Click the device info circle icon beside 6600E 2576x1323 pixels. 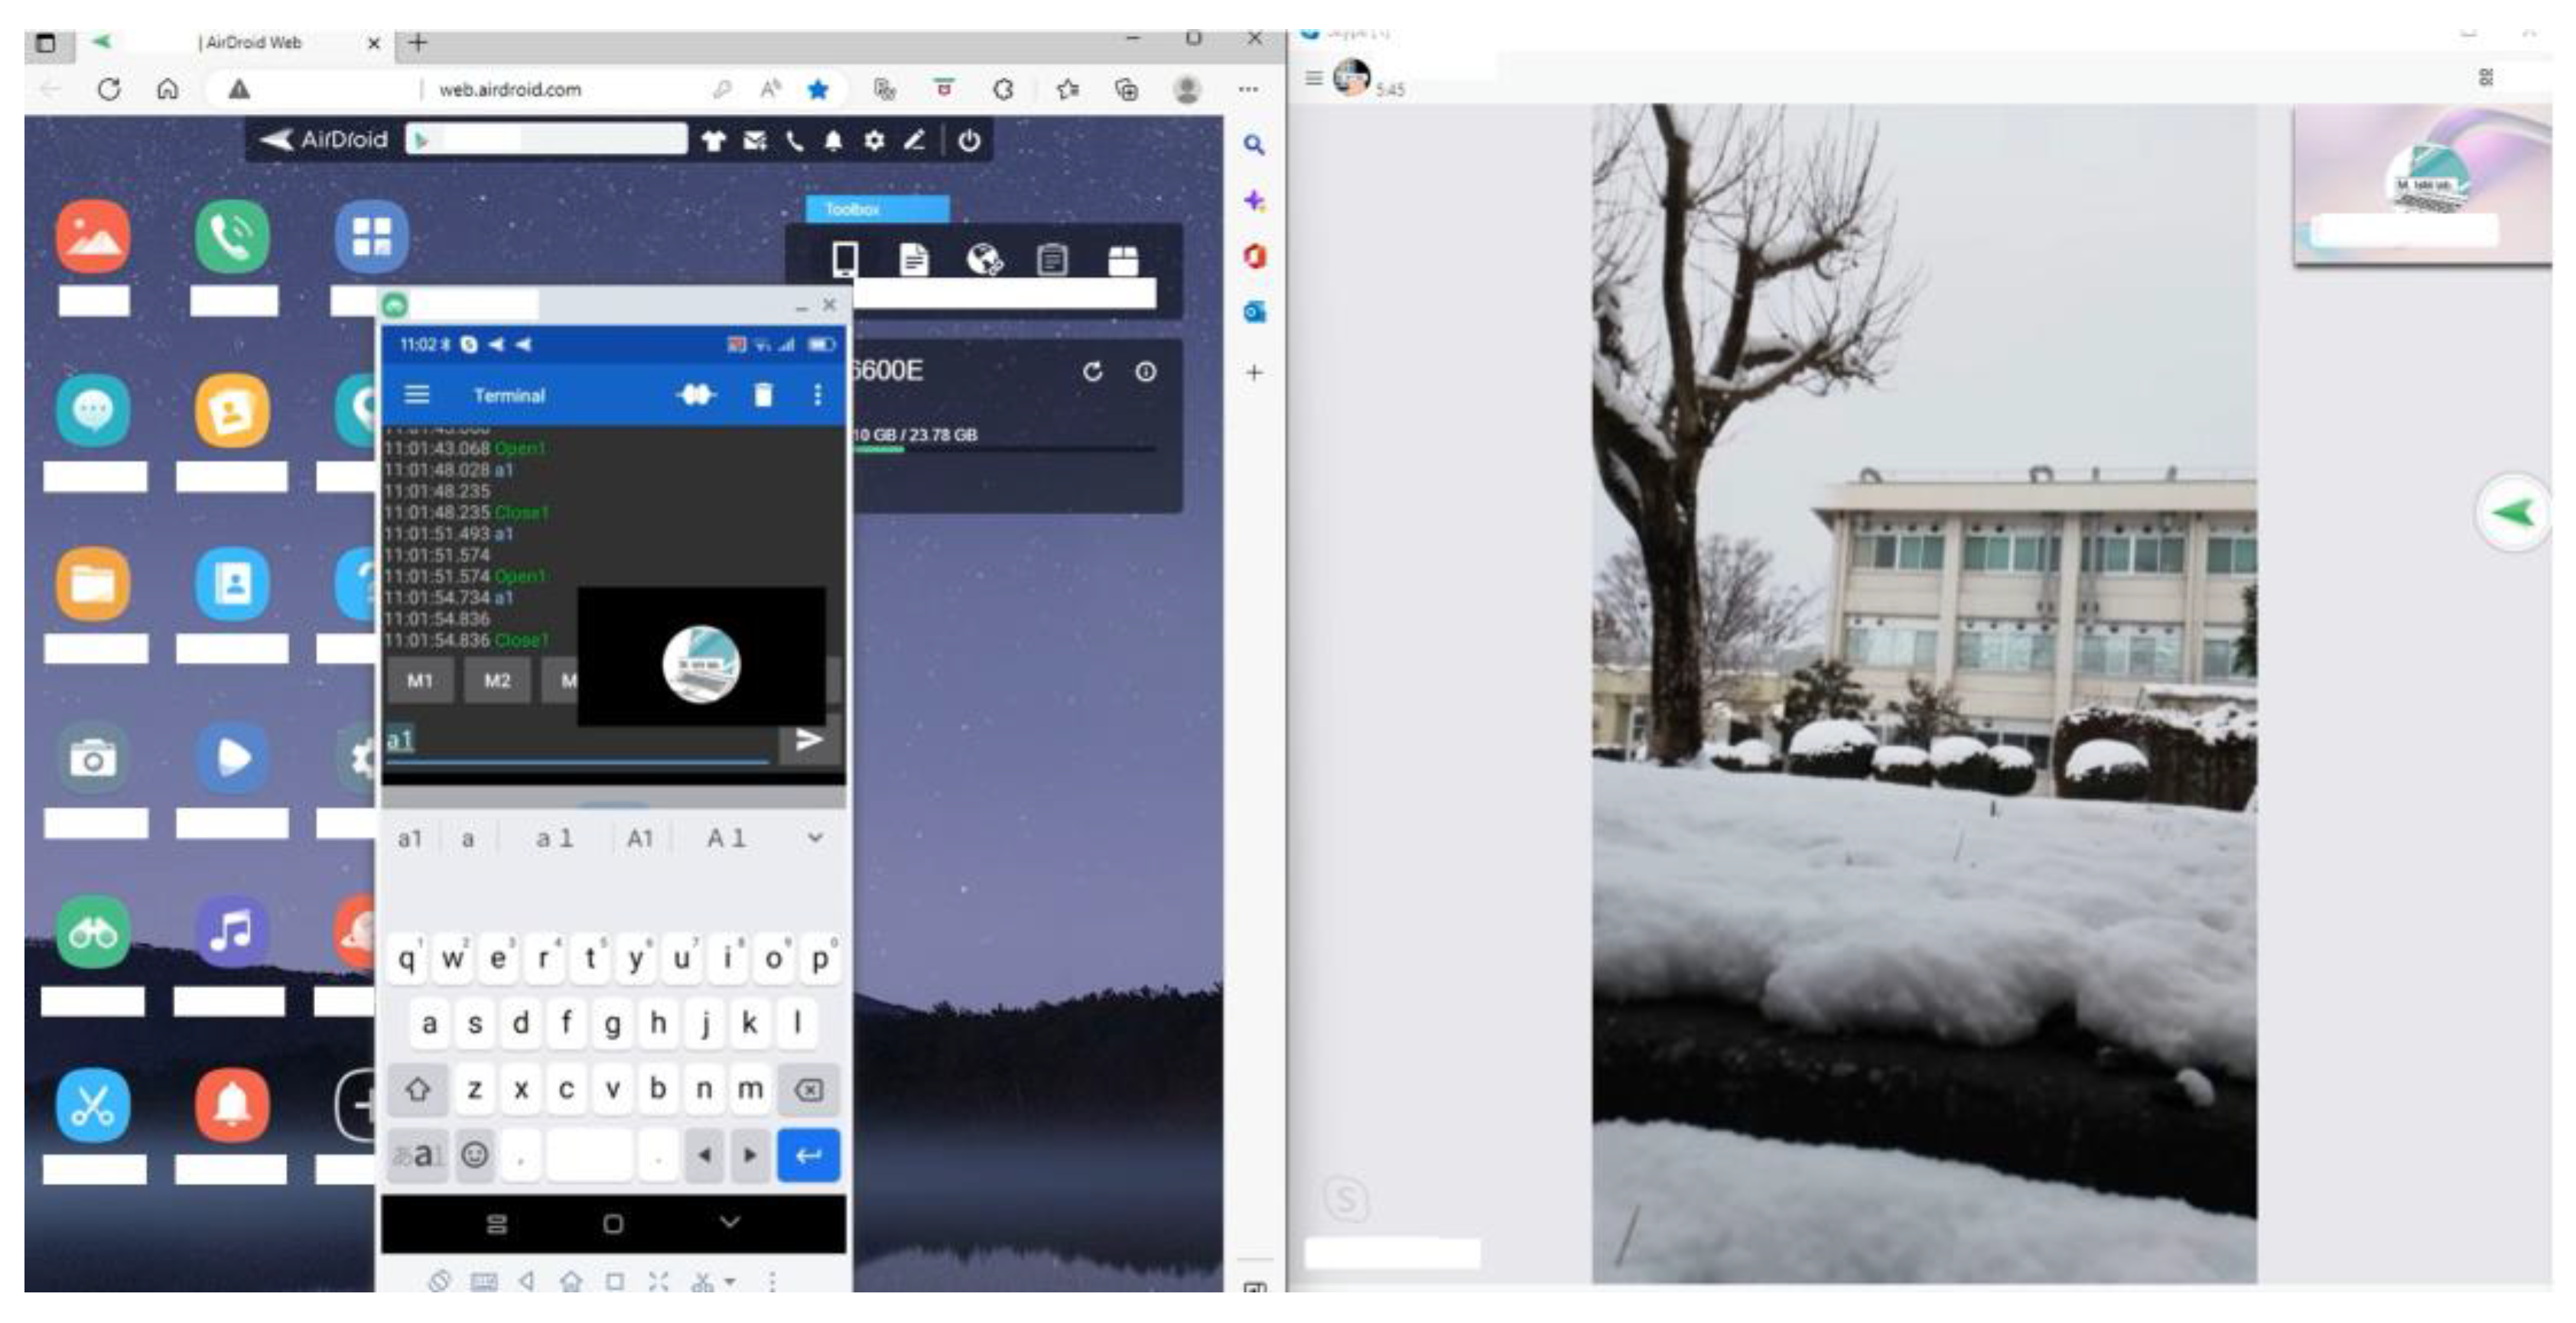pos(1146,372)
